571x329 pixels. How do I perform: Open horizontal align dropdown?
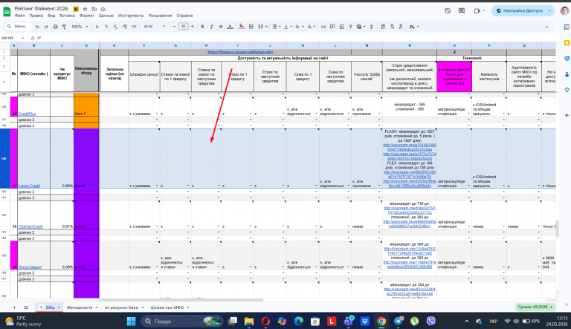click(x=276, y=27)
